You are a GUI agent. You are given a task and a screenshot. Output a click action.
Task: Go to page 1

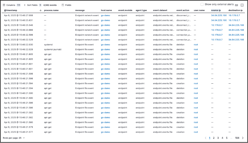tap(209, 138)
